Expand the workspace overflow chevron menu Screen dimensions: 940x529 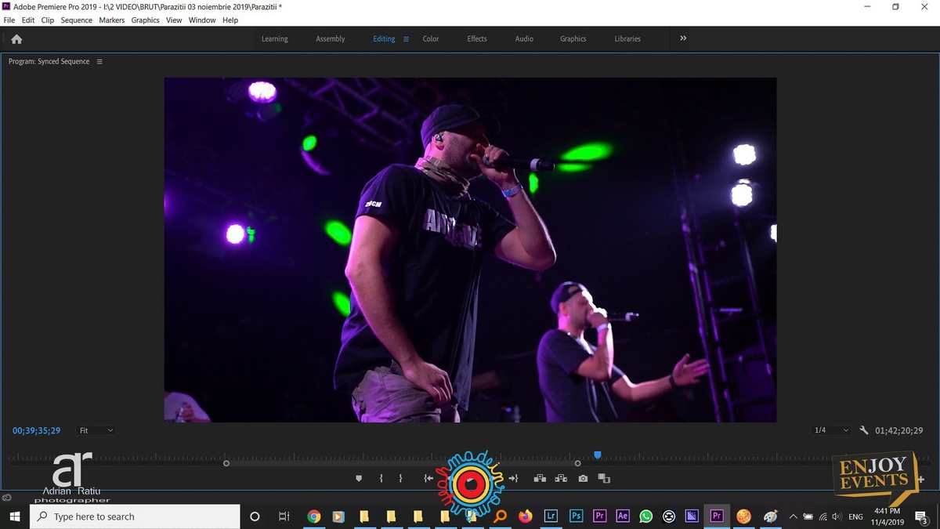coord(683,38)
